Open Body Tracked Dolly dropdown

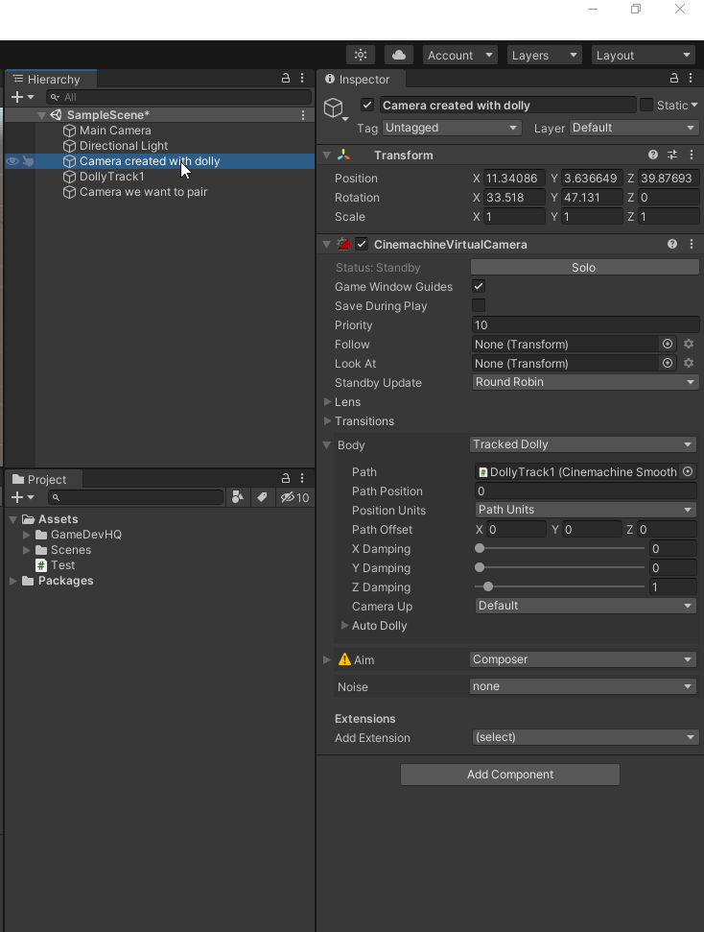pos(582,444)
